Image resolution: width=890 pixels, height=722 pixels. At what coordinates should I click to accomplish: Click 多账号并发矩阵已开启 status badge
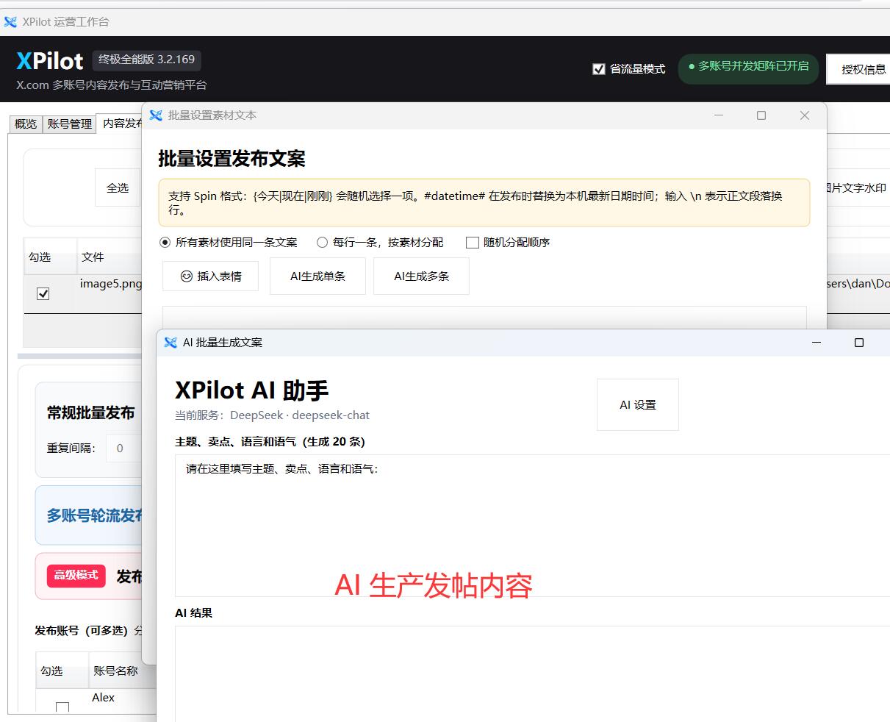pos(748,67)
